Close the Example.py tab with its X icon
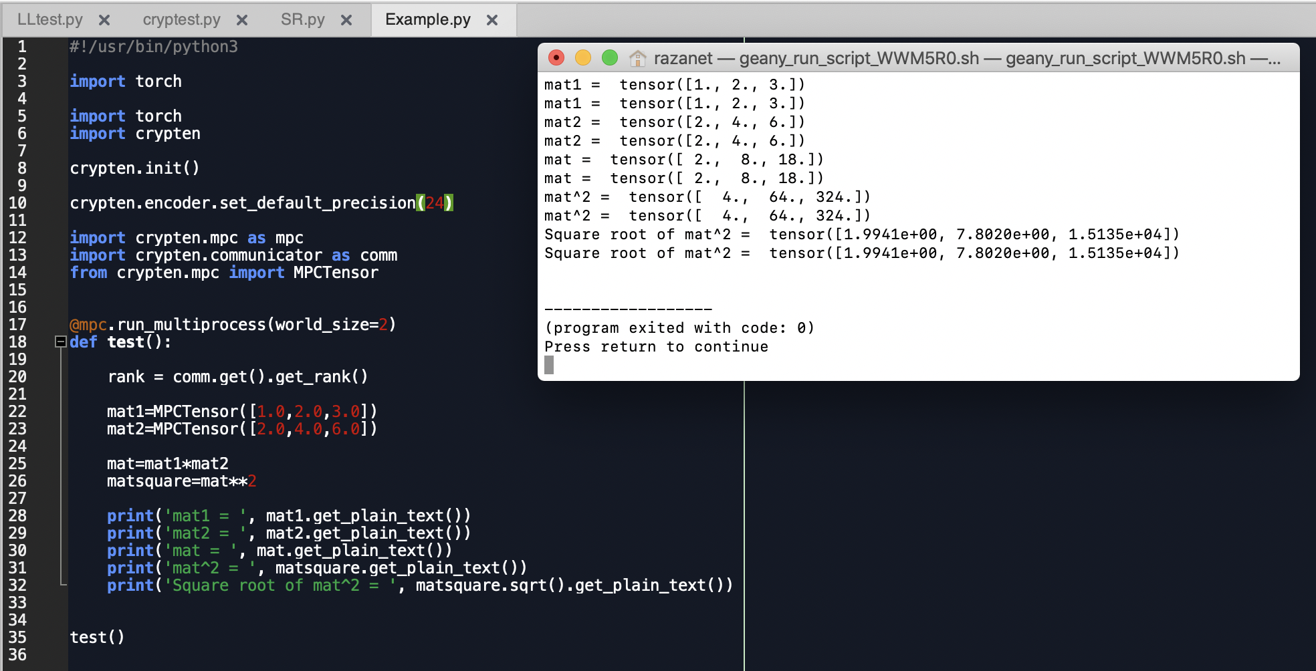The height and width of the screenshot is (671, 1316). [x=491, y=19]
